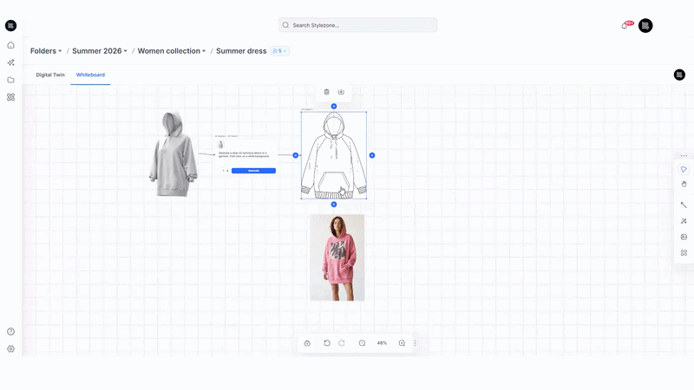Open the notifications bell
Viewport: 694px width, 390px height.
pos(624,26)
